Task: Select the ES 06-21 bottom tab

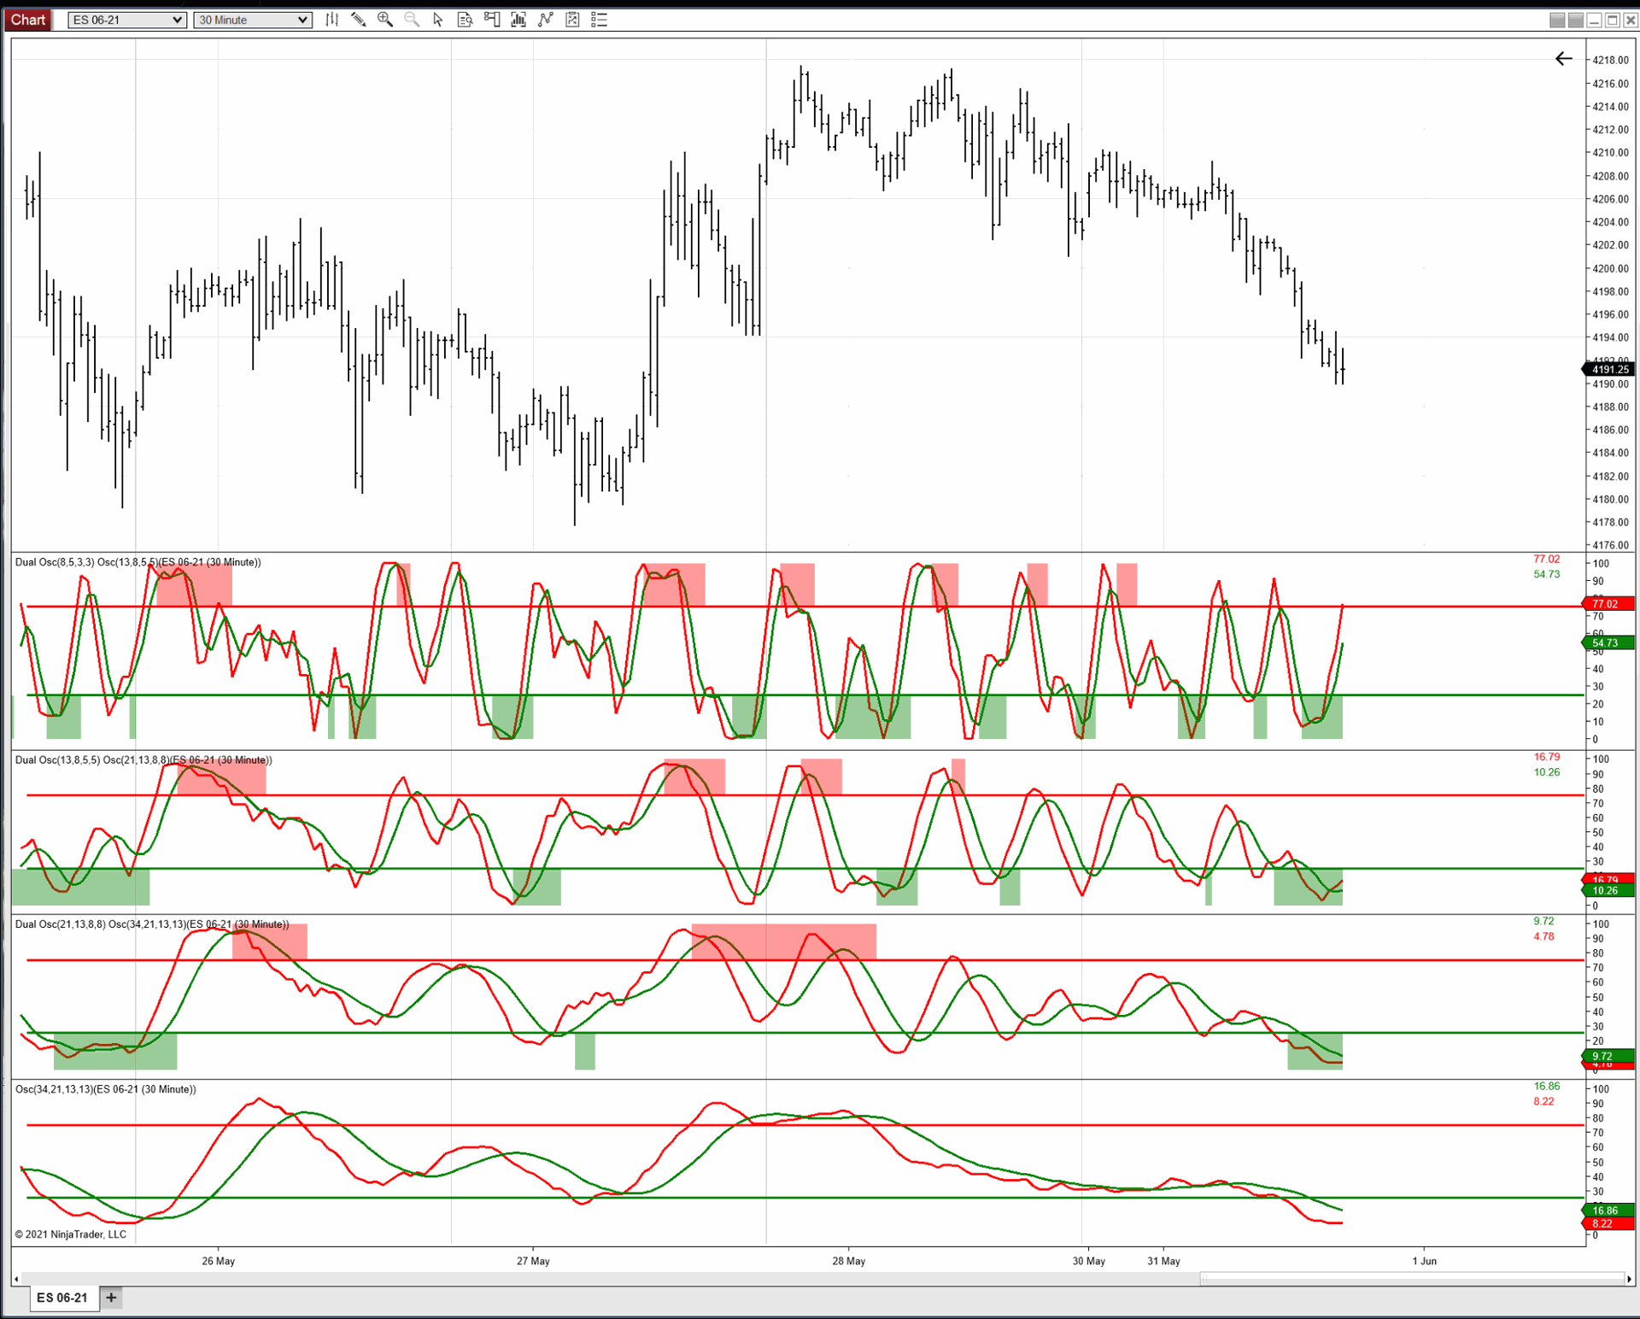Action: click(x=63, y=1298)
